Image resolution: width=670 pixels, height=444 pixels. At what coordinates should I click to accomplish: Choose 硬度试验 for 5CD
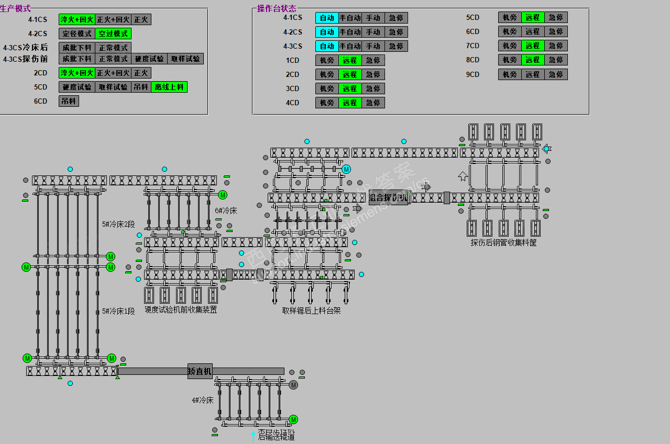[x=76, y=87]
